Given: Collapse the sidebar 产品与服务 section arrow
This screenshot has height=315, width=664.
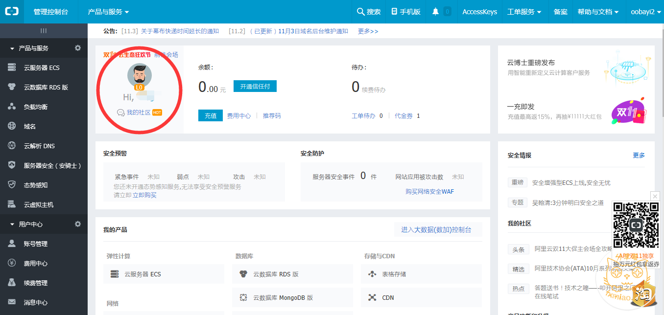Looking at the screenshot, I should point(13,48).
